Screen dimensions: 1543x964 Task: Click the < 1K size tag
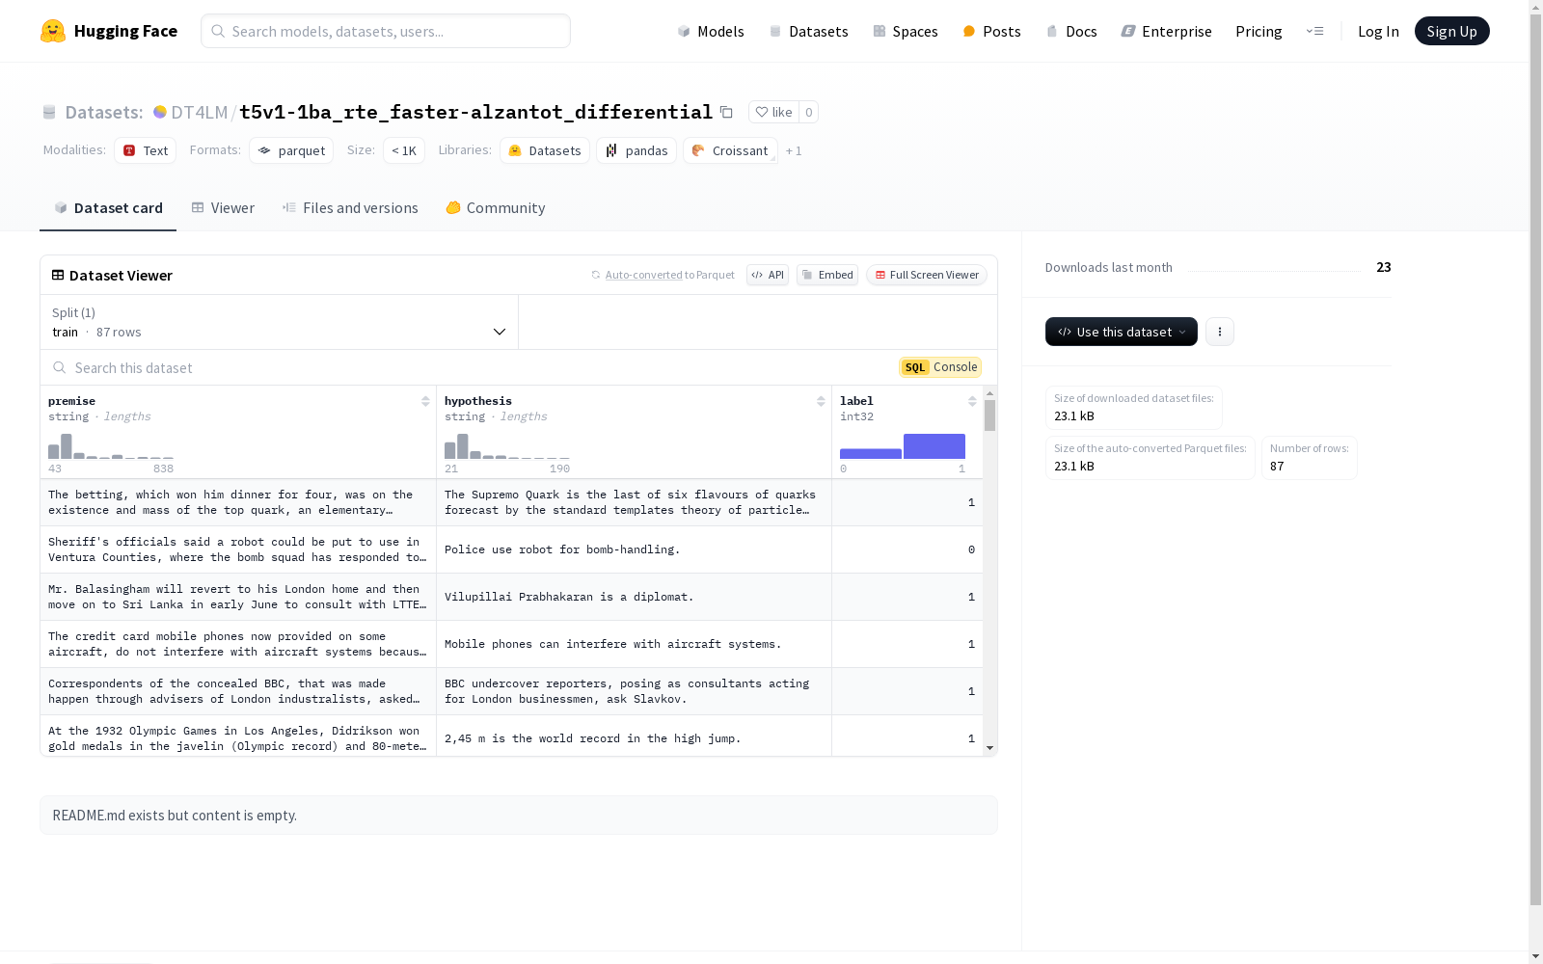[404, 150]
